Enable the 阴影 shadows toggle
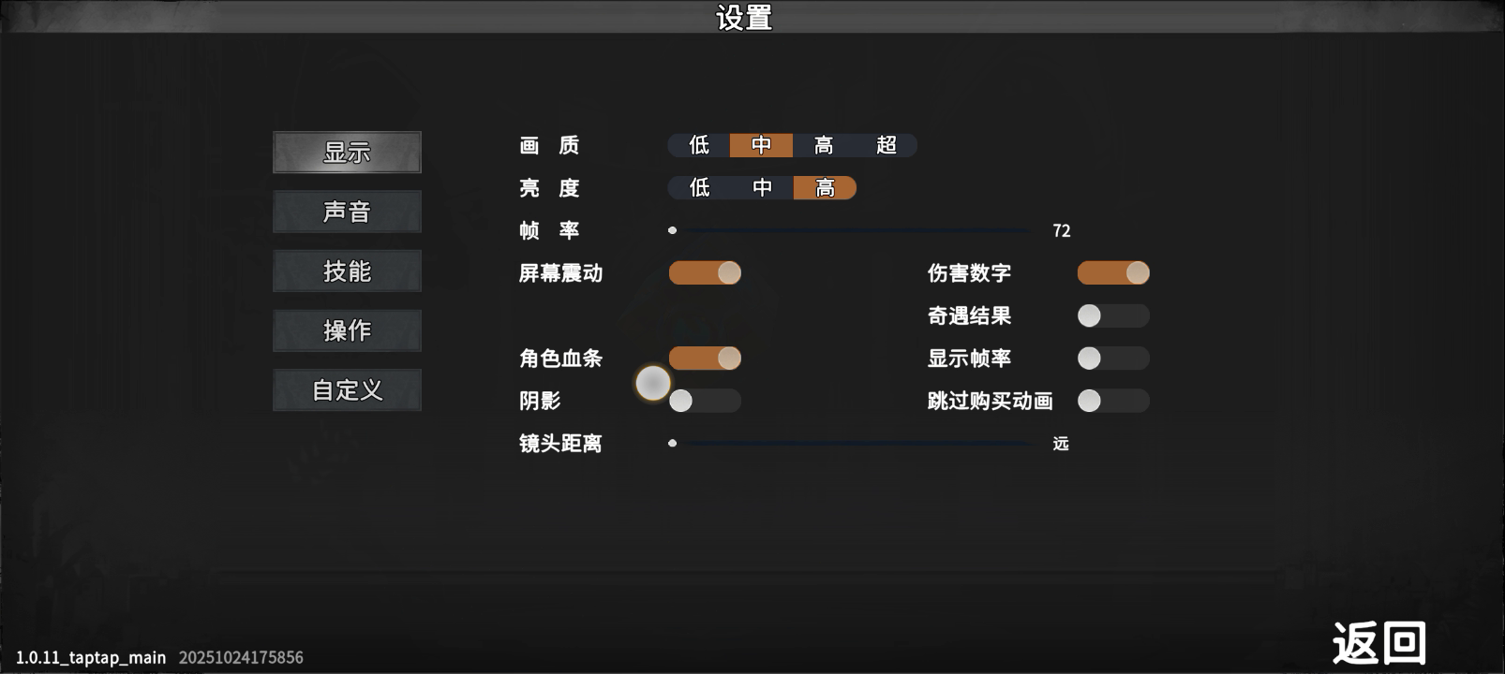This screenshot has height=674, width=1505. click(x=705, y=401)
